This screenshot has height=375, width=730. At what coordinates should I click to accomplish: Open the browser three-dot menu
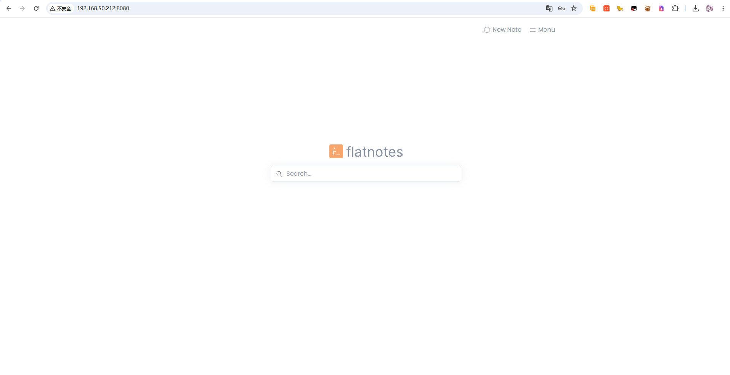(x=723, y=8)
